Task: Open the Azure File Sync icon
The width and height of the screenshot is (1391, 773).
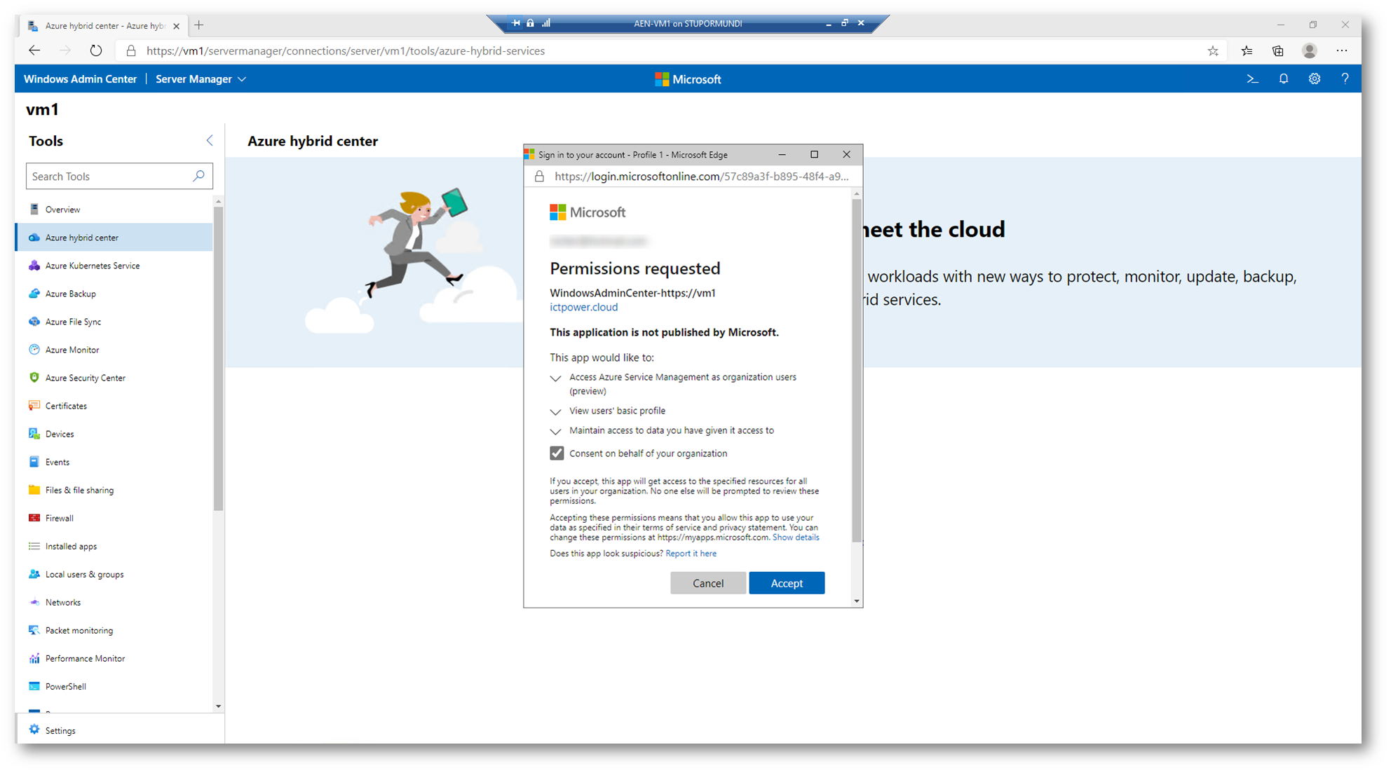Action: tap(34, 322)
